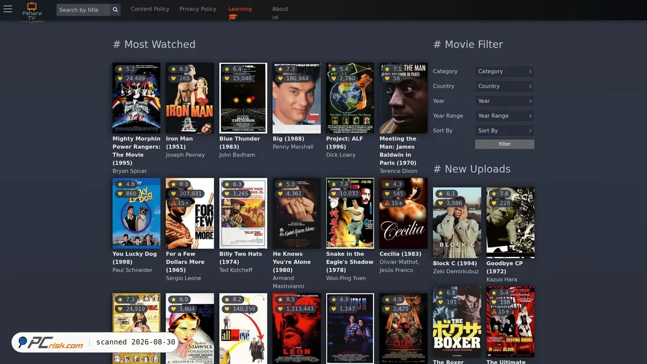Click the star rating 7.6 badge
The height and width of the screenshot is (364, 647).
click(501, 193)
